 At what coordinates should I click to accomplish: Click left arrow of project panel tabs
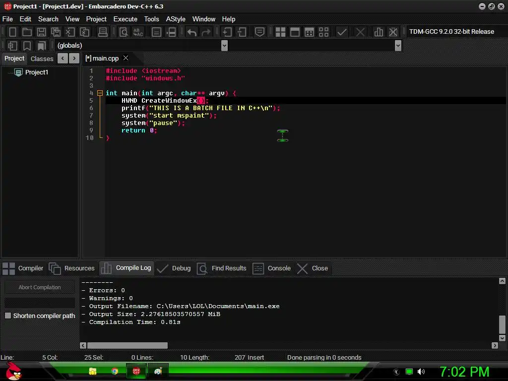[x=63, y=59]
